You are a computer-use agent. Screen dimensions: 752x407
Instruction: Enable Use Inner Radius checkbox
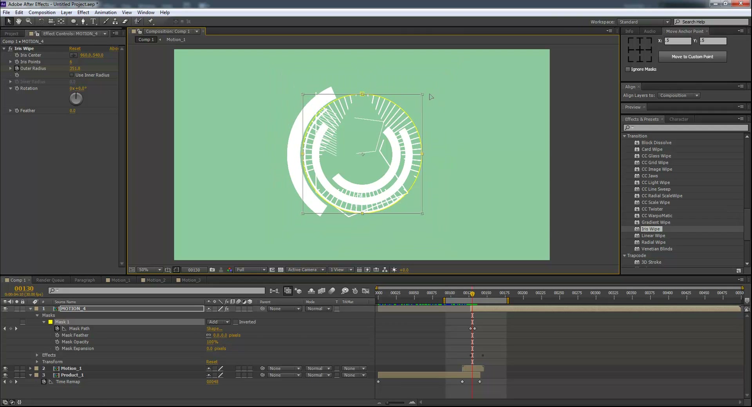pyautogui.click(x=72, y=75)
